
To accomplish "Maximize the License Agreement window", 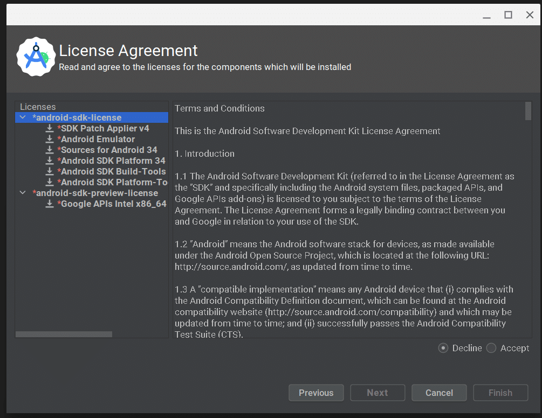I will point(508,15).
